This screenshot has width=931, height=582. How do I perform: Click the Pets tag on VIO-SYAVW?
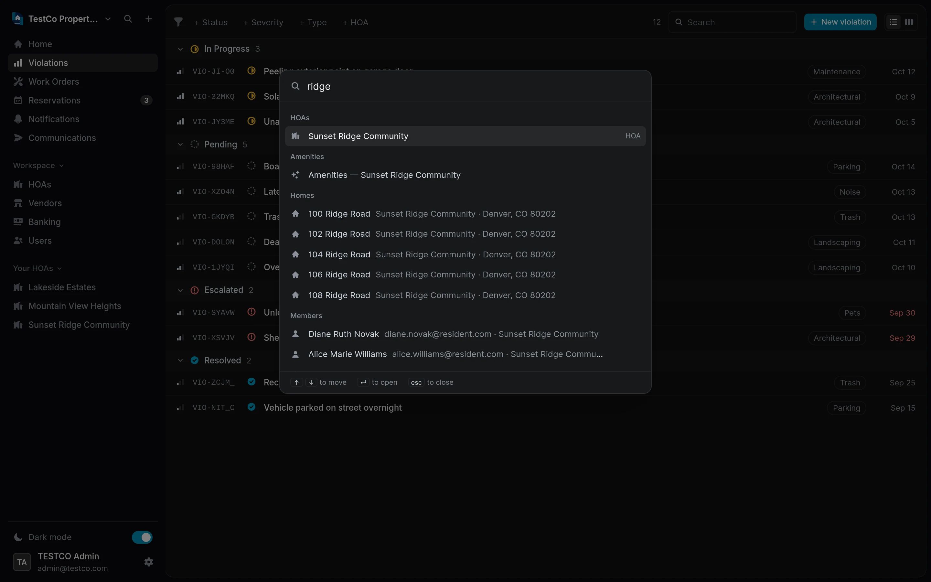(852, 313)
